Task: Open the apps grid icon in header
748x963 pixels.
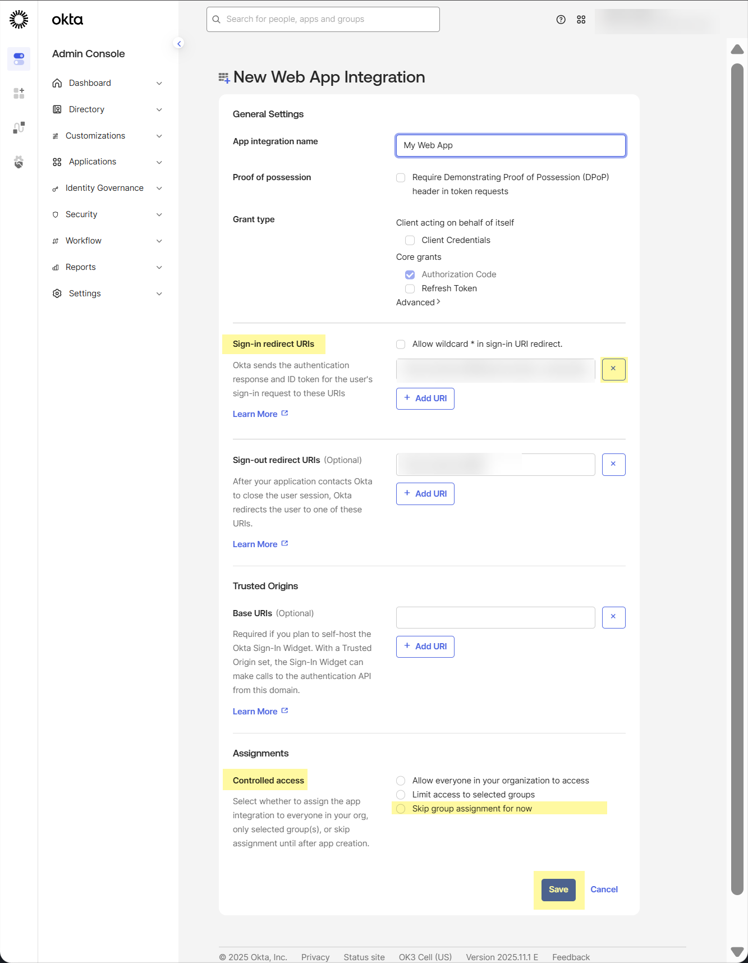Action: [581, 20]
